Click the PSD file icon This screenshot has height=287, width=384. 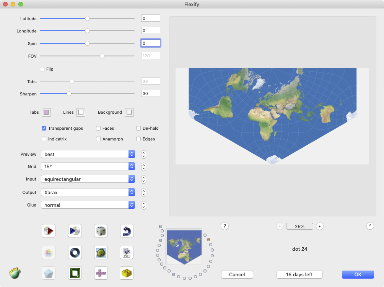coord(127,252)
